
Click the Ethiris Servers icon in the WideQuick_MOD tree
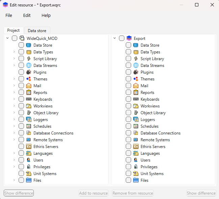[29, 146]
